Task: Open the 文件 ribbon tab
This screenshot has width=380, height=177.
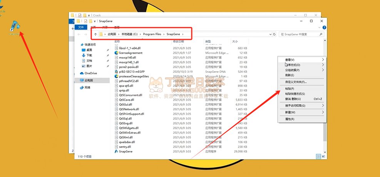Action: coord(81,28)
